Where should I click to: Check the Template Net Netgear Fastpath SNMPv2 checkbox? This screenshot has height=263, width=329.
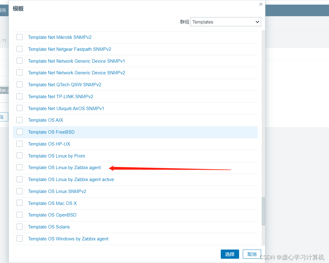click(x=20, y=49)
